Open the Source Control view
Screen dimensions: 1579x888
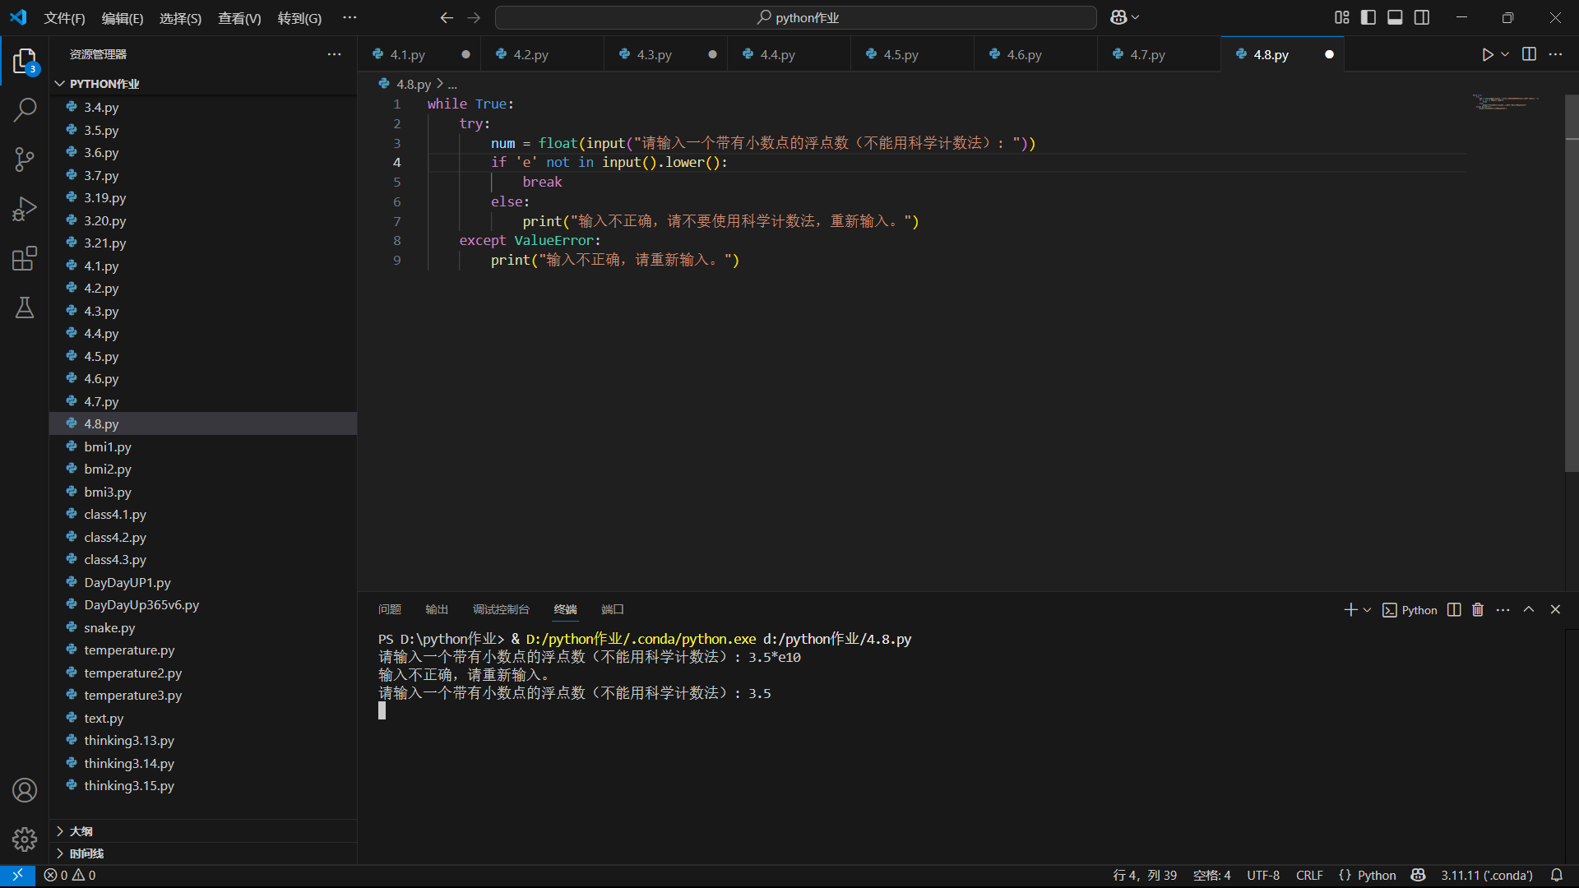(25, 159)
